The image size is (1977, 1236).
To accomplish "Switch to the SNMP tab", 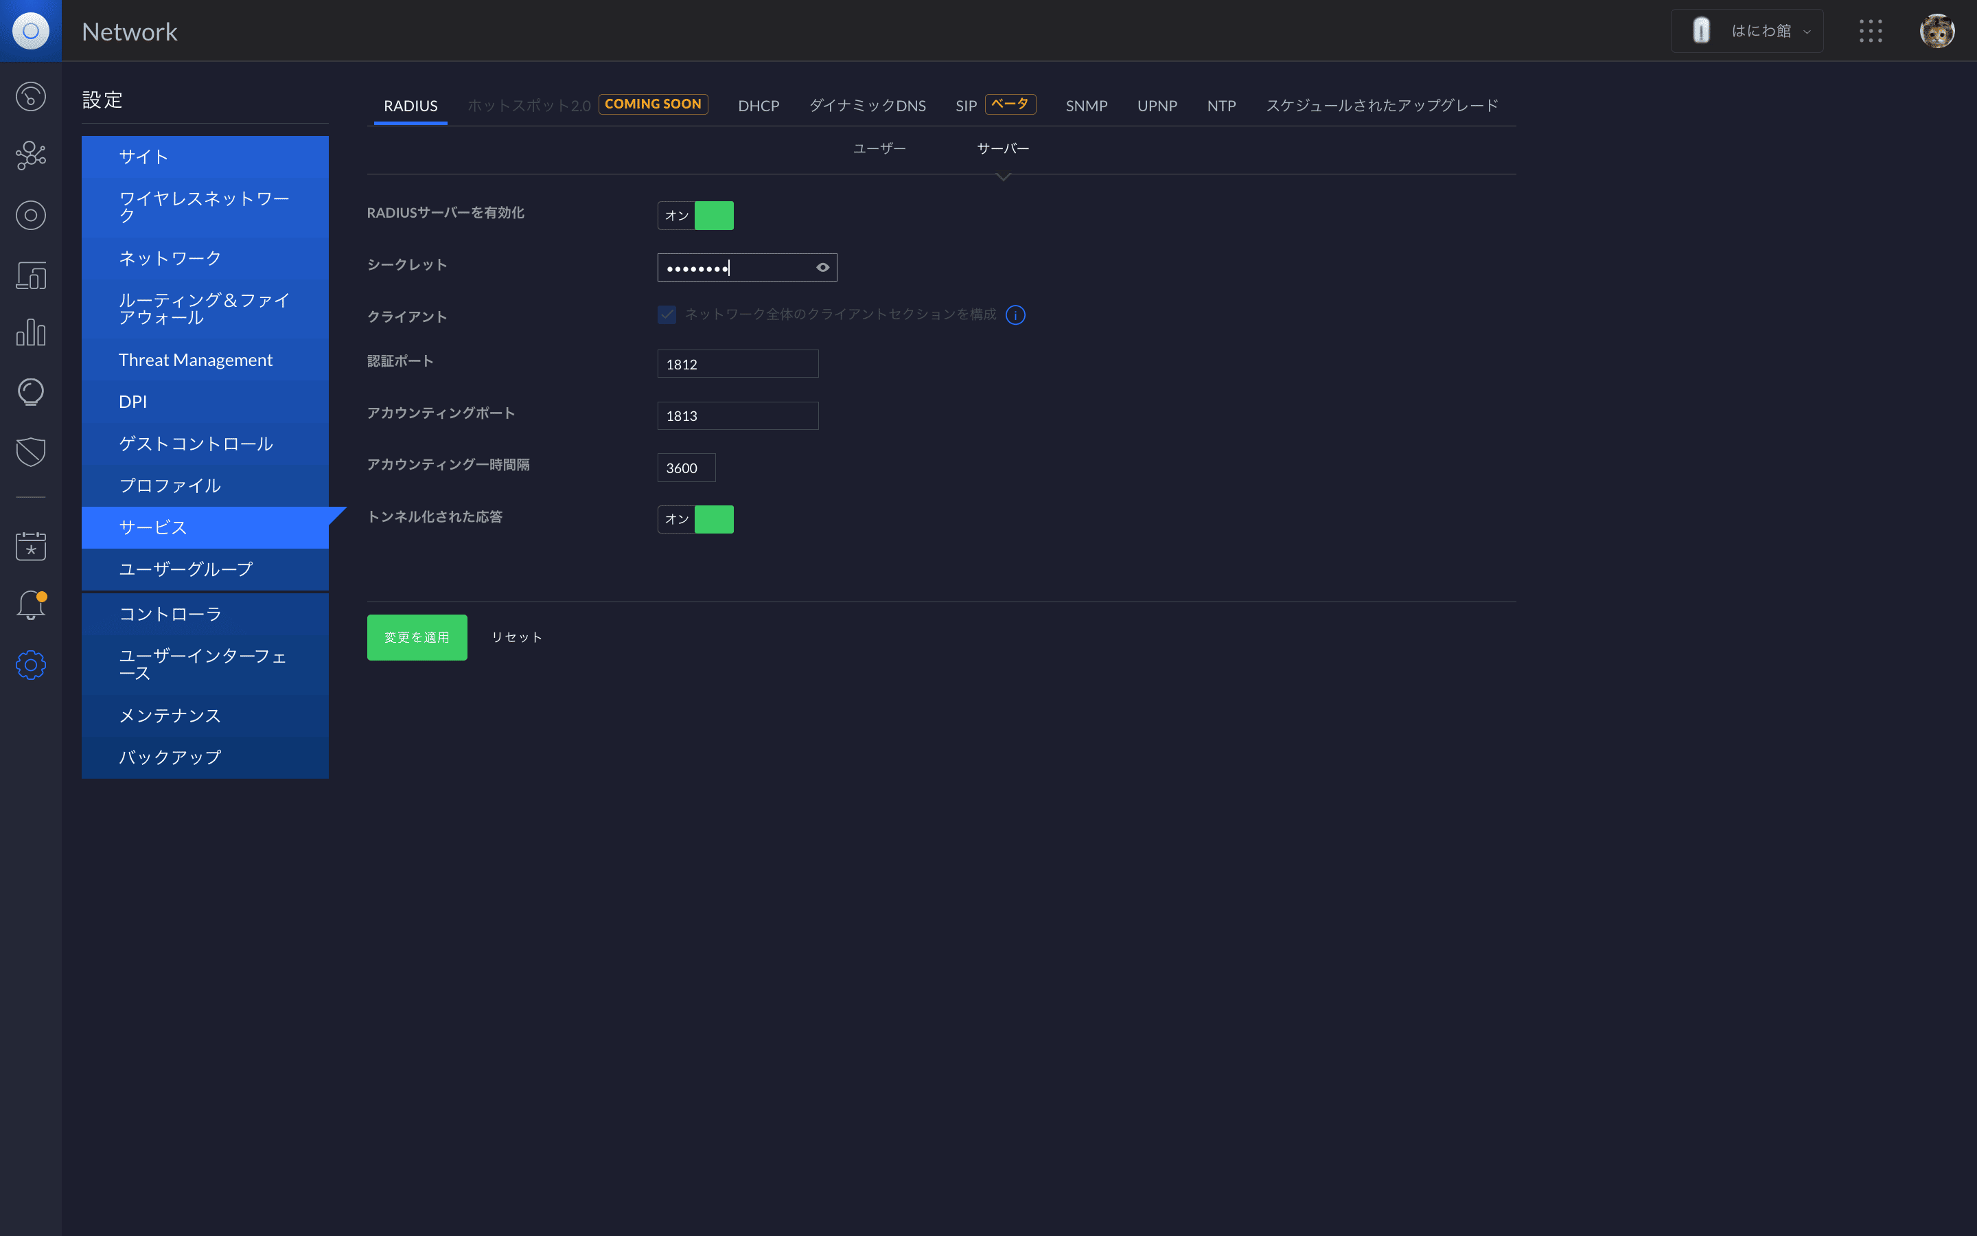I will coord(1086,106).
